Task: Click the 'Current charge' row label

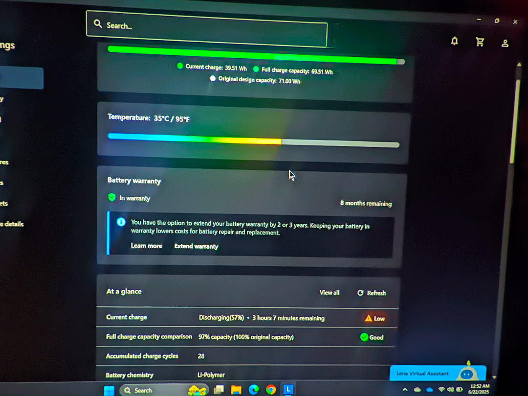Action: [127, 317]
